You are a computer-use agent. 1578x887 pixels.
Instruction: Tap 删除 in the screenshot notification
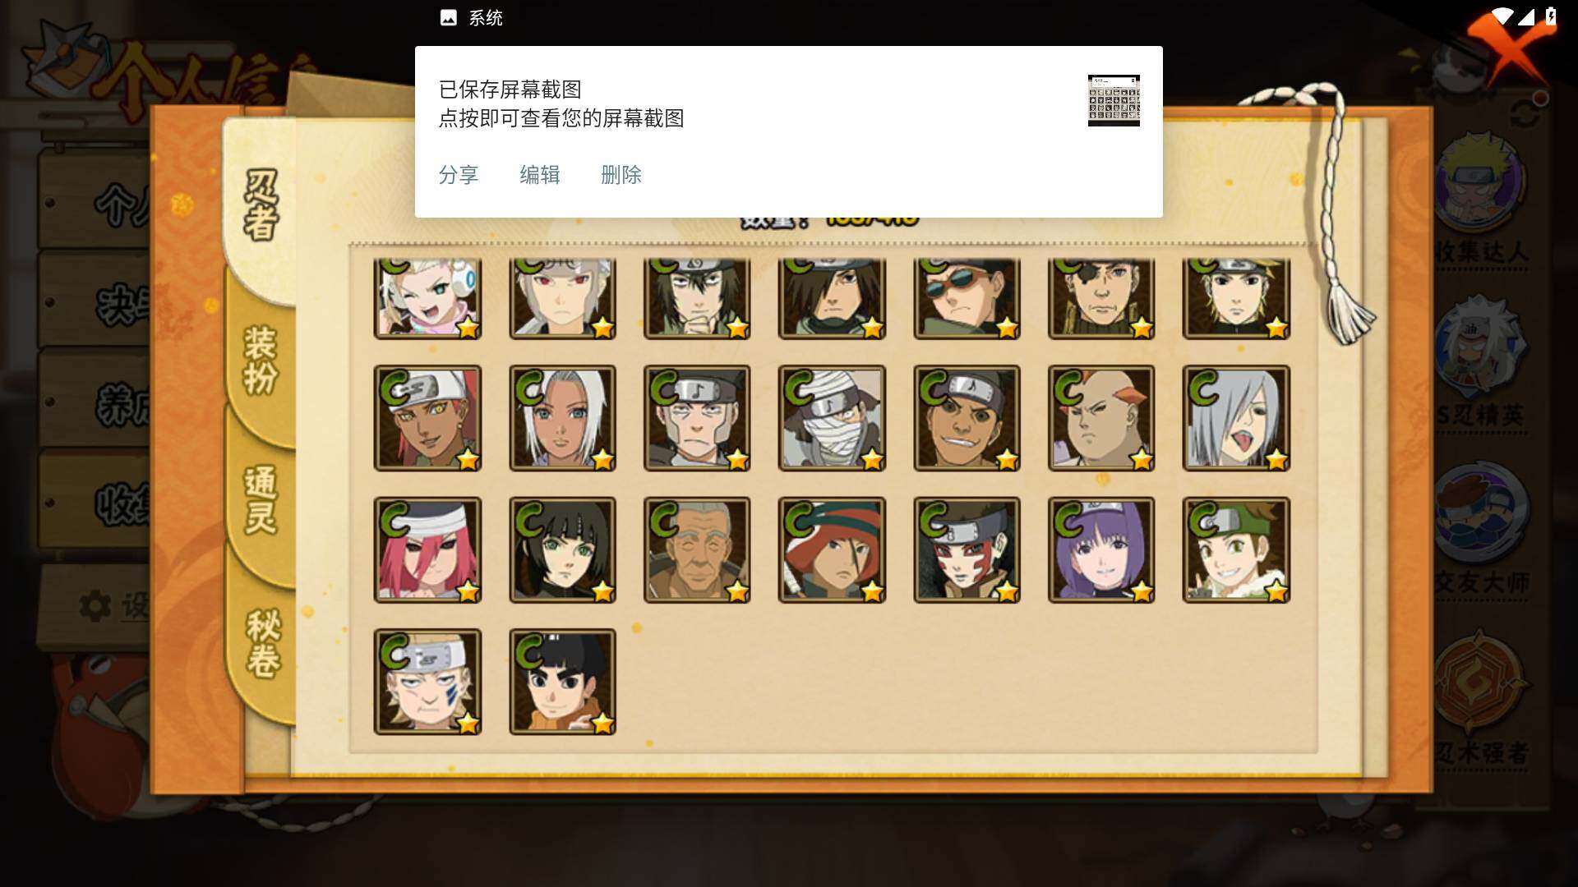[x=621, y=175]
